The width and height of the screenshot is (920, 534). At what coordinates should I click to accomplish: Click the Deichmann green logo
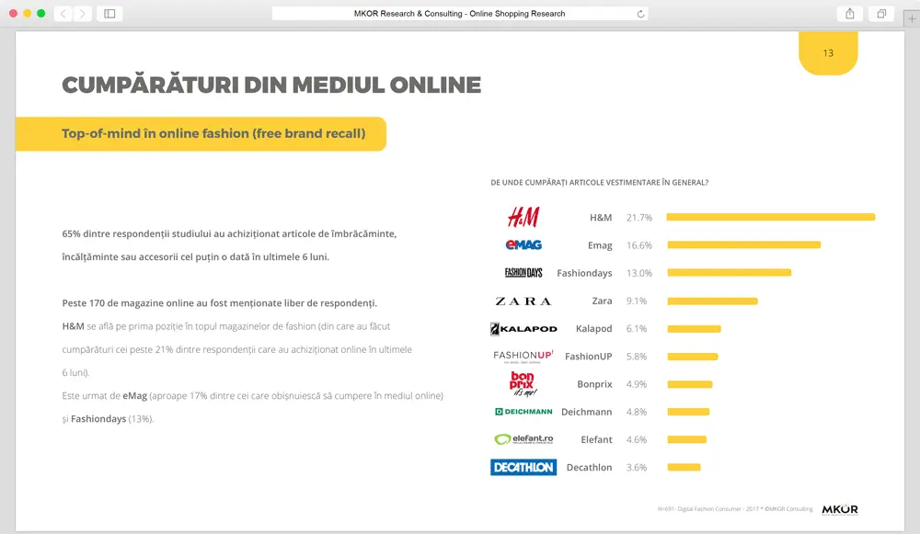click(x=523, y=412)
